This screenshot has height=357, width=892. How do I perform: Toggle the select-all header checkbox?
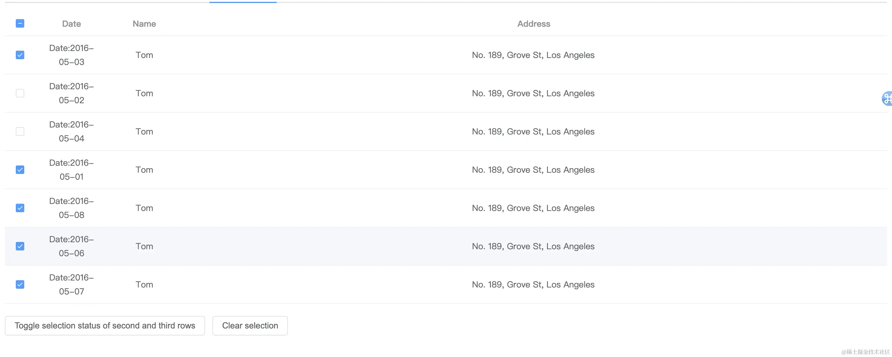click(x=20, y=24)
